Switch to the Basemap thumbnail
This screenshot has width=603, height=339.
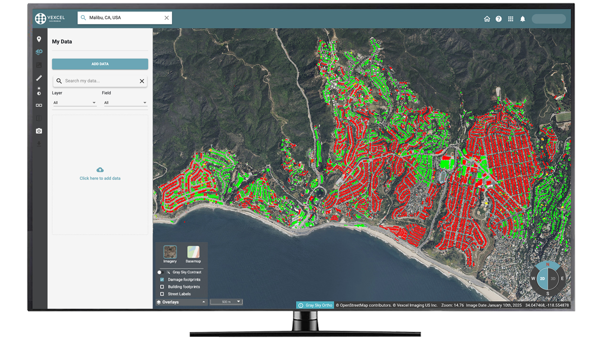[x=193, y=252]
